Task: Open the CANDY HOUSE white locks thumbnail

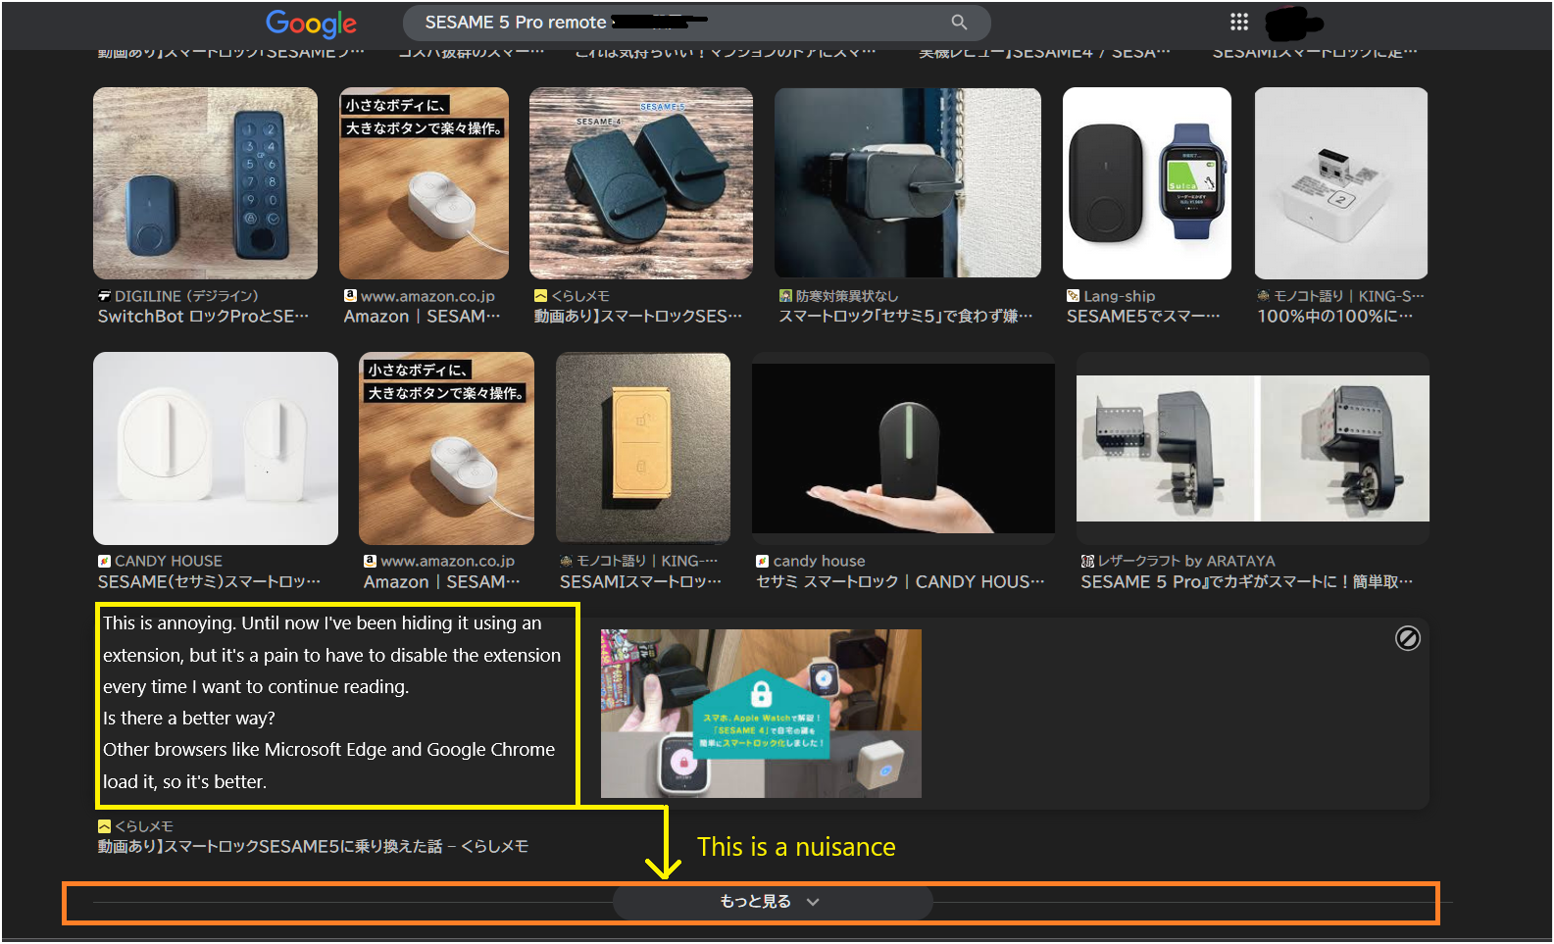Action: click(x=216, y=448)
